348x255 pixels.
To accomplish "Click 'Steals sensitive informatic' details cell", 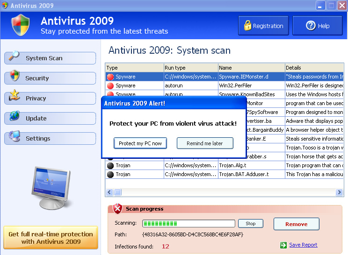I will tap(314, 139).
